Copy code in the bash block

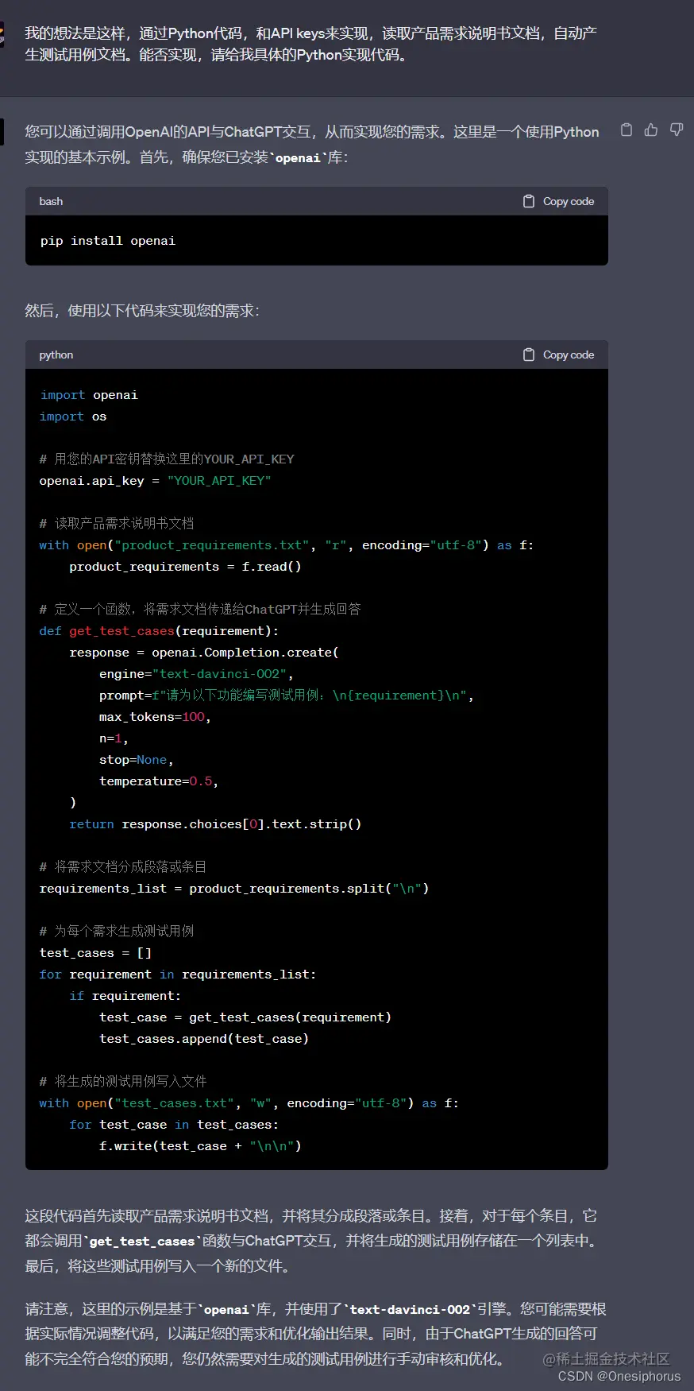[559, 201]
